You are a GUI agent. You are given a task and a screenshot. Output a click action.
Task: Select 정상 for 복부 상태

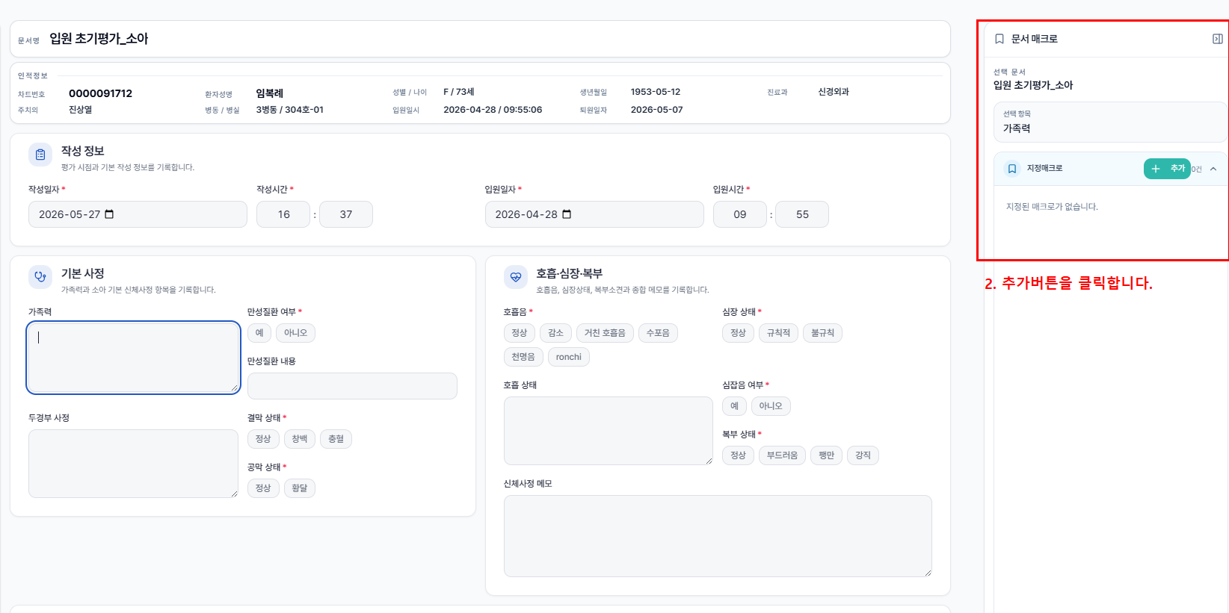click(739, 455)
